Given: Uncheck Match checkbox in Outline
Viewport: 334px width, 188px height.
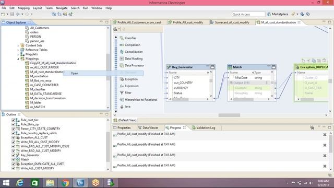Looking at the screenshot, I should (13, 160).
